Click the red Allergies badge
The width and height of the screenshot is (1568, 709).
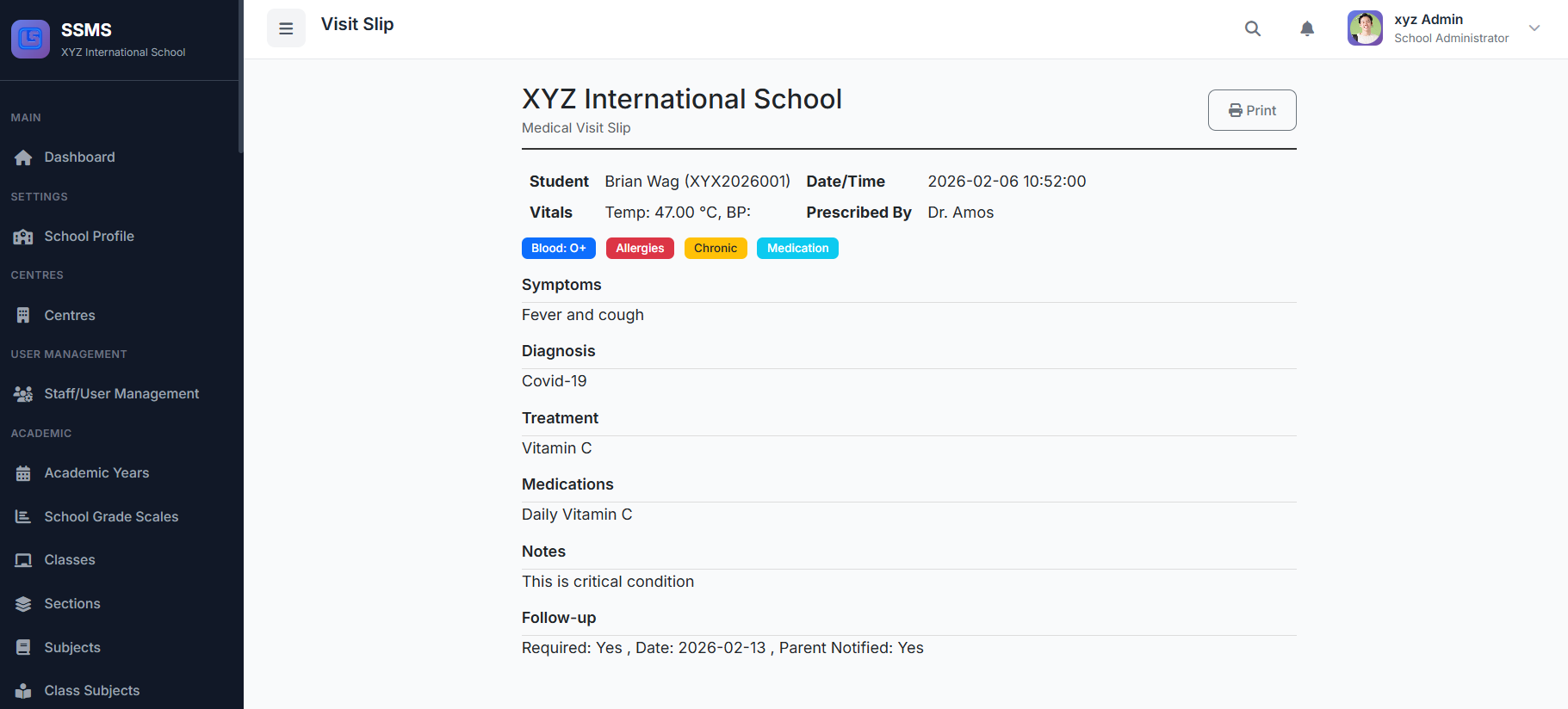pyautogui.click(x=640, y=249)
